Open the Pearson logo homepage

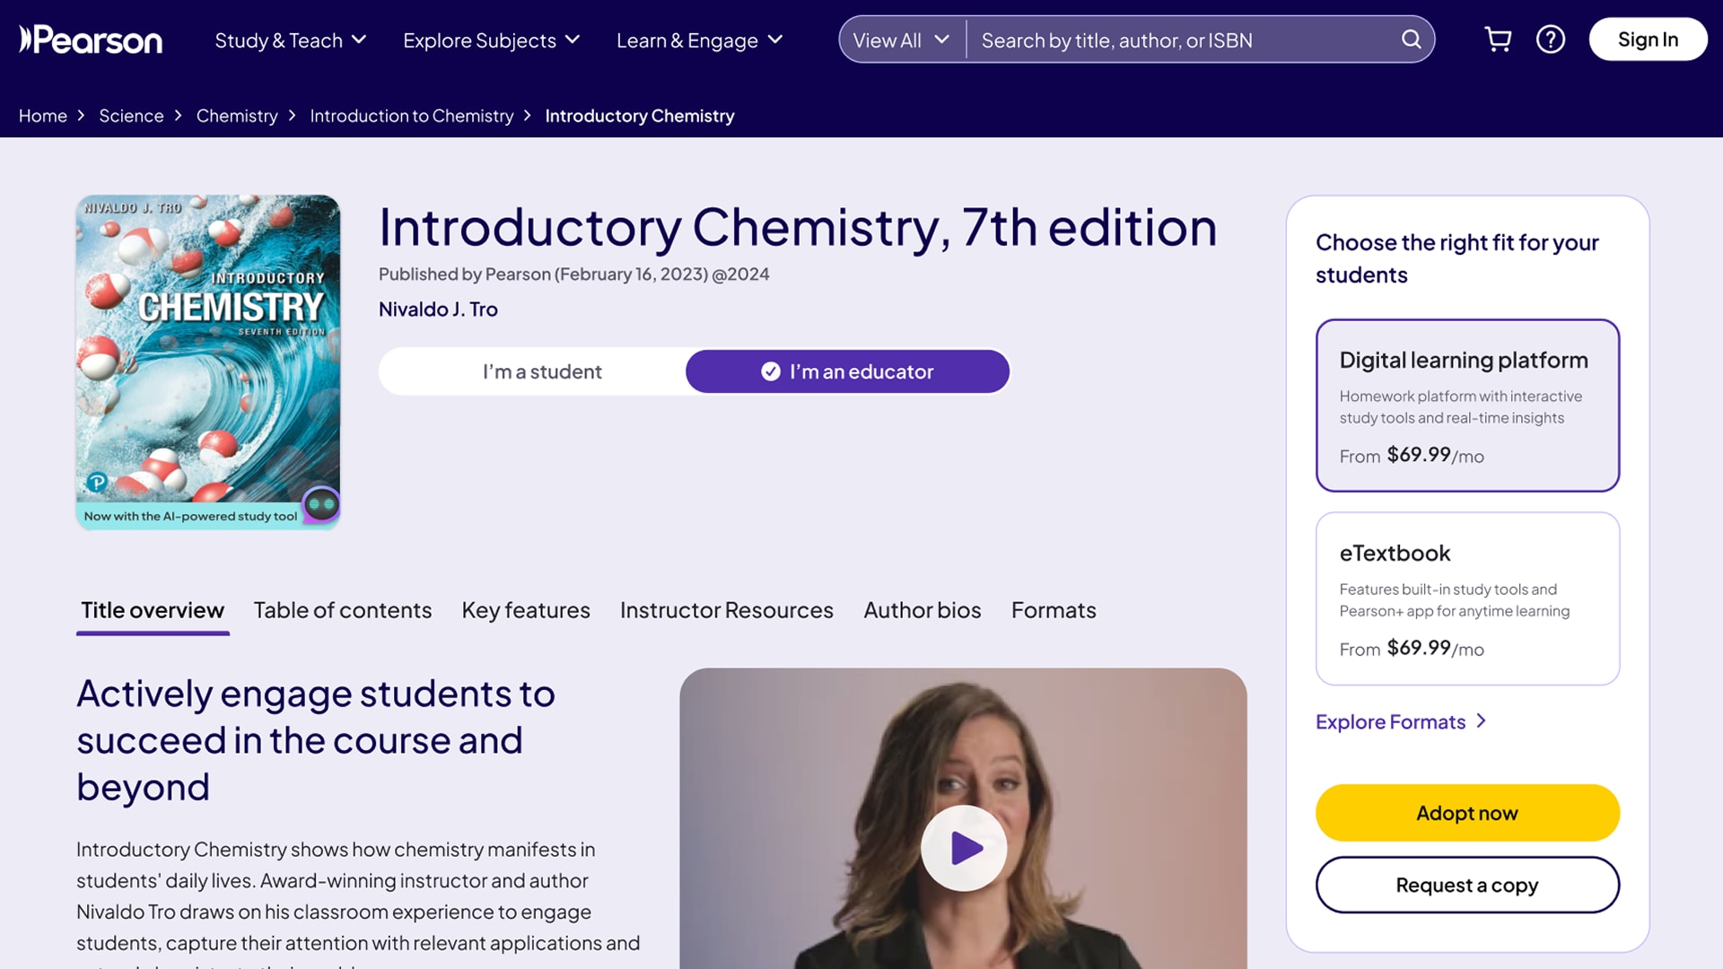click(91, 39)
